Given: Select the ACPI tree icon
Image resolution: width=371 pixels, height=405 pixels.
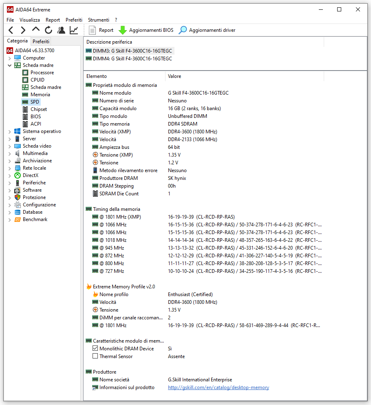Looking at the screenshot, I should pyautogui.click(x=25, y=124).
